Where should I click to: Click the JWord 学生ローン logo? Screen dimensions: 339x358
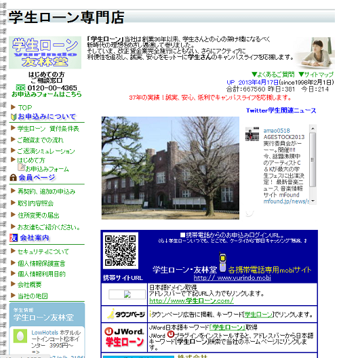(125, 338)
